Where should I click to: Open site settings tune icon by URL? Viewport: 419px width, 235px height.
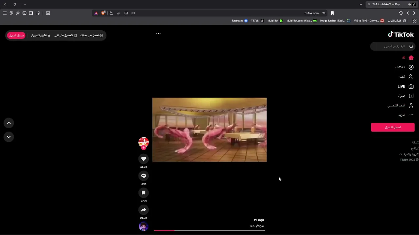pos(324,13)
